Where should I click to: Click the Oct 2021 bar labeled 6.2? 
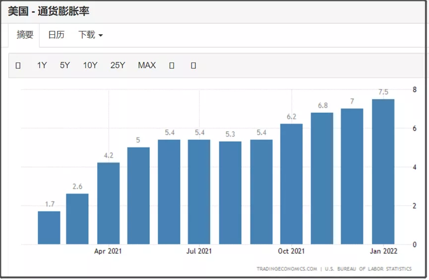pyautogui.click(x=292, y=184)
